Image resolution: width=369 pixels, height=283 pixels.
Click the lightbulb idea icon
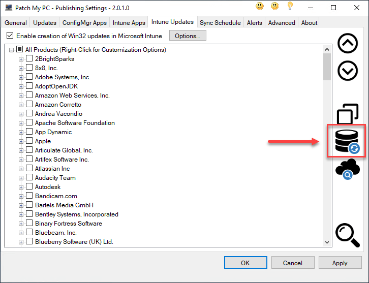click(290, 6)
